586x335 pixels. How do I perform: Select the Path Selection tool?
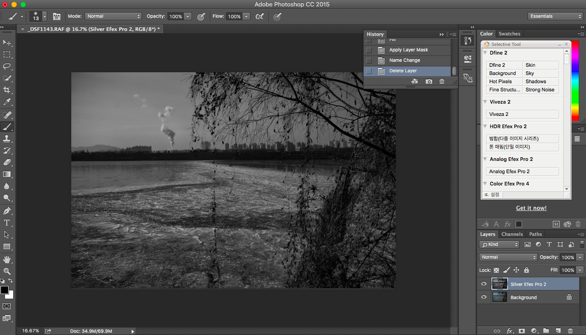[7, 235]
